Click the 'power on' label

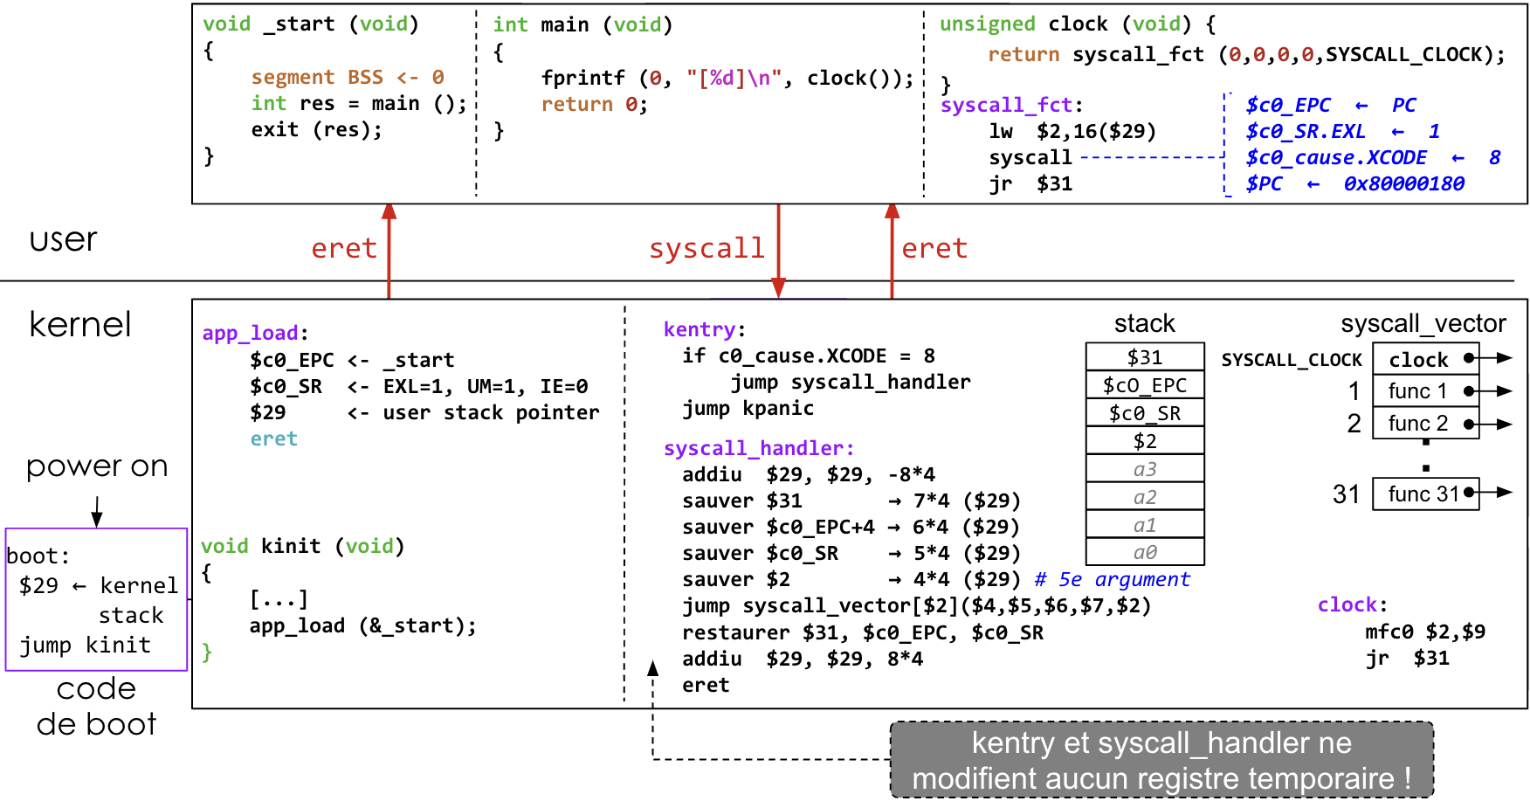(97, 466)
